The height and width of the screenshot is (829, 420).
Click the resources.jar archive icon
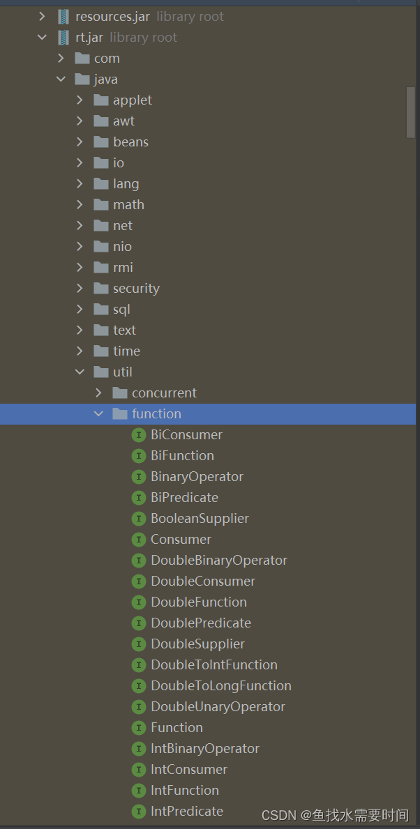click(63, 17)
